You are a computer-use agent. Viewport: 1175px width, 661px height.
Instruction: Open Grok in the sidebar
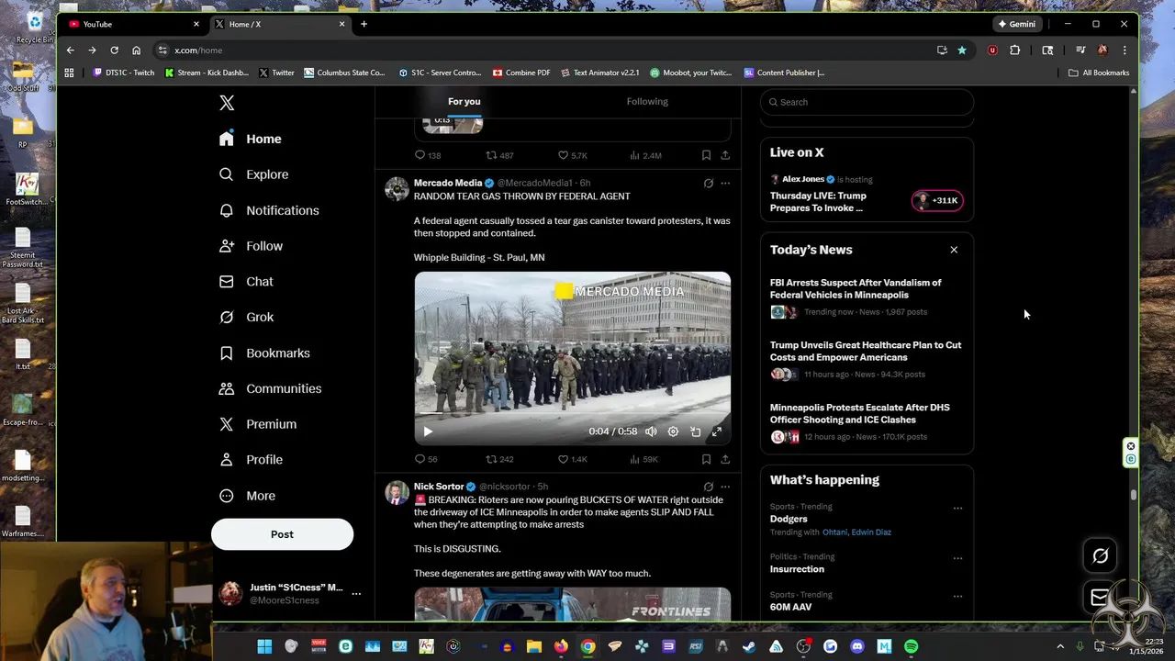(x=247, y=317)
